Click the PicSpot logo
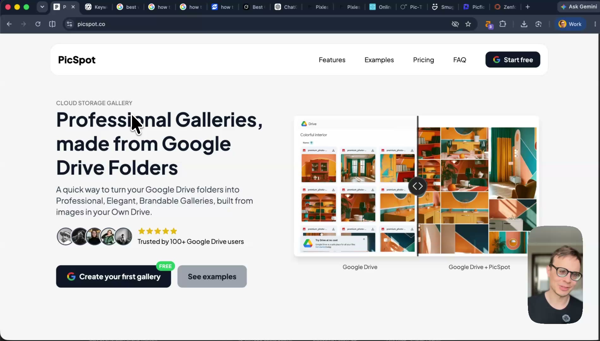This screenshot has width=600, height=341. (x=77, y=60)
